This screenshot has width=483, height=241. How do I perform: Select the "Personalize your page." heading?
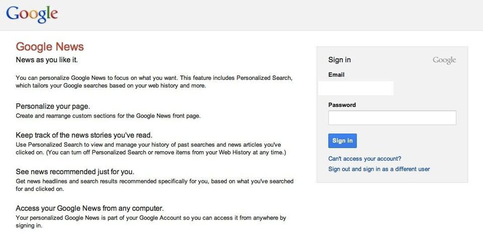pyautogui.click(x=53, y=106)
